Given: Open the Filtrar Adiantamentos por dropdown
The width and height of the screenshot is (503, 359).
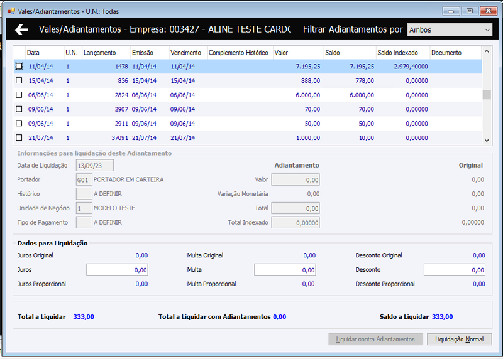Looking at the screenshot, I should [x=450, y=29].
